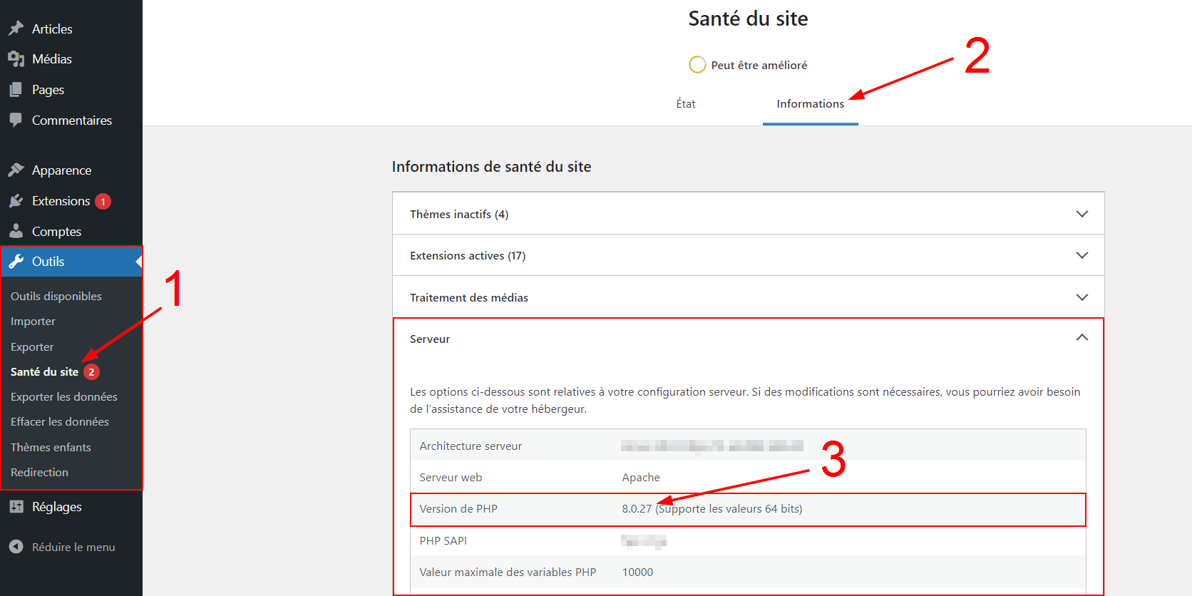Click the Traitement des médias heading
The height and width of the screenshot is (596, 1192).
[x=469, y=298]
